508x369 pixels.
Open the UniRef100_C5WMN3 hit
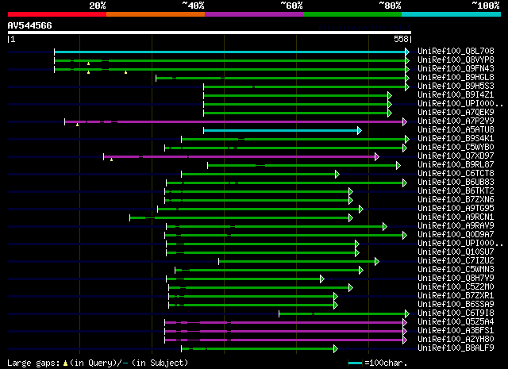pos(456,270)
